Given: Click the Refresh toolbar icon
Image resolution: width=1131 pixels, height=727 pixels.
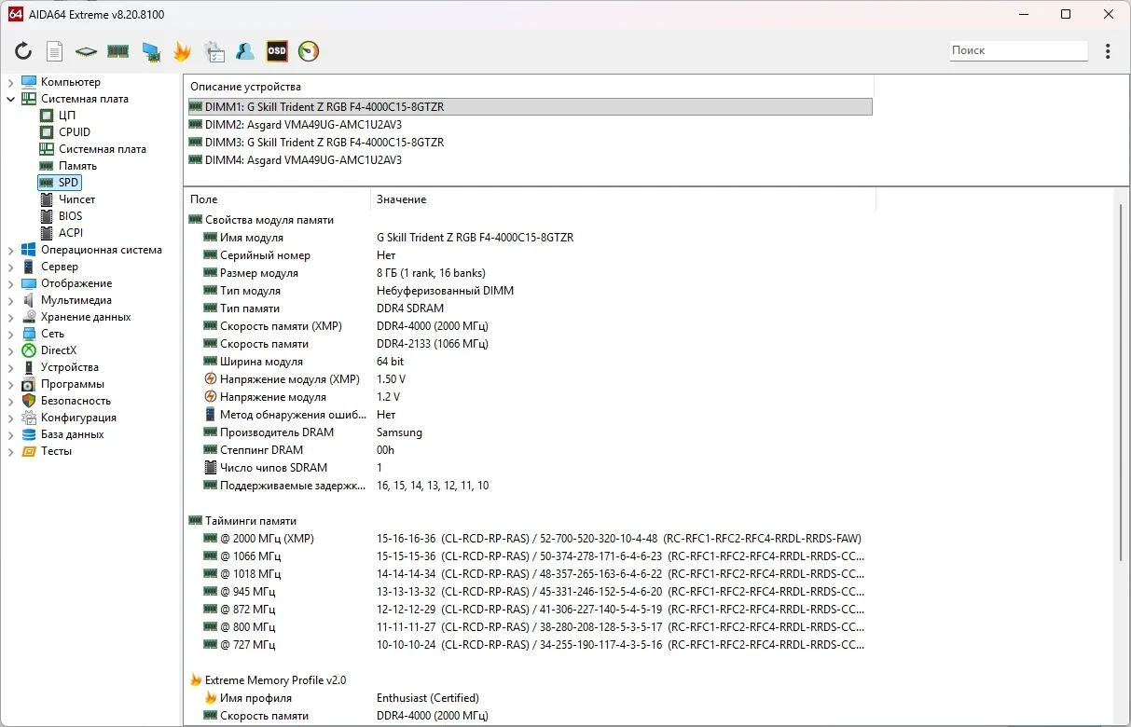Looking at the screenshot, I should pos(23,51).
